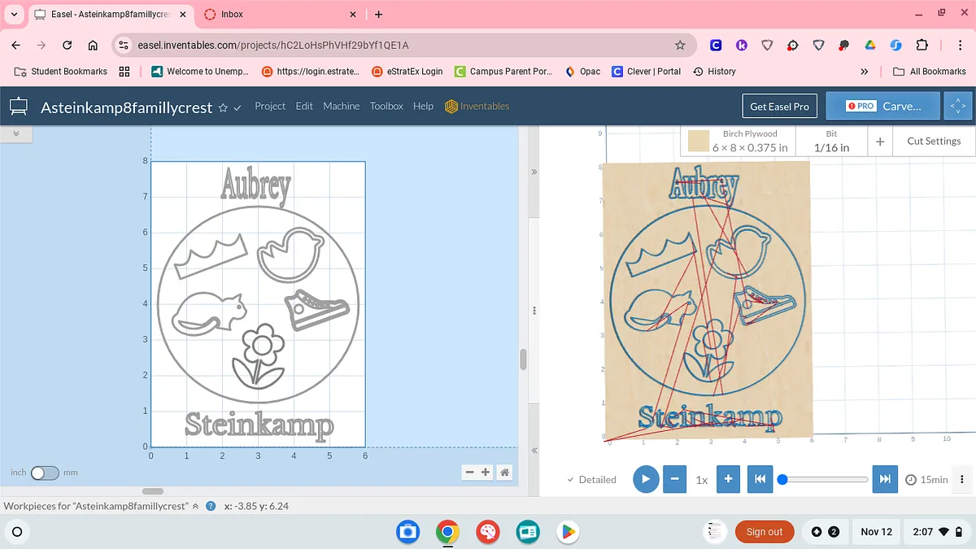The height and width of the screenshot is (549, 976).
Task: Open the Clever | Portal bookmark
Action: tap(647, 72)
